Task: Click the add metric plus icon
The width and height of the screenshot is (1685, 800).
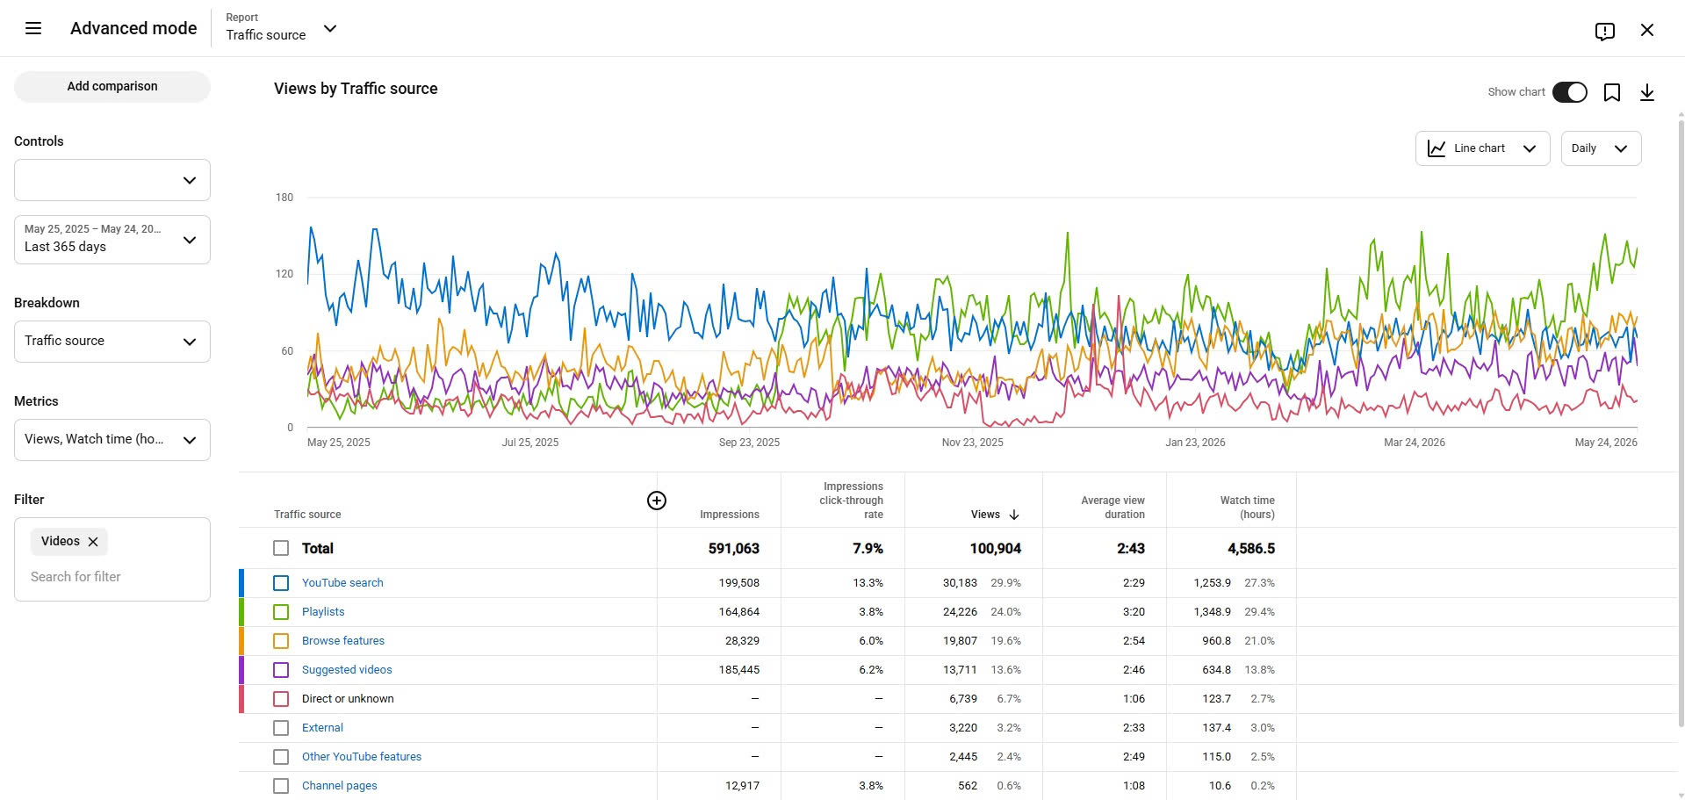Action: (657, 501)
